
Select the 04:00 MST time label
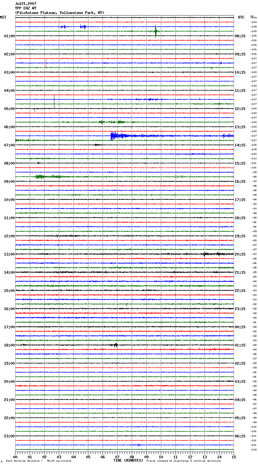point(9,91)
